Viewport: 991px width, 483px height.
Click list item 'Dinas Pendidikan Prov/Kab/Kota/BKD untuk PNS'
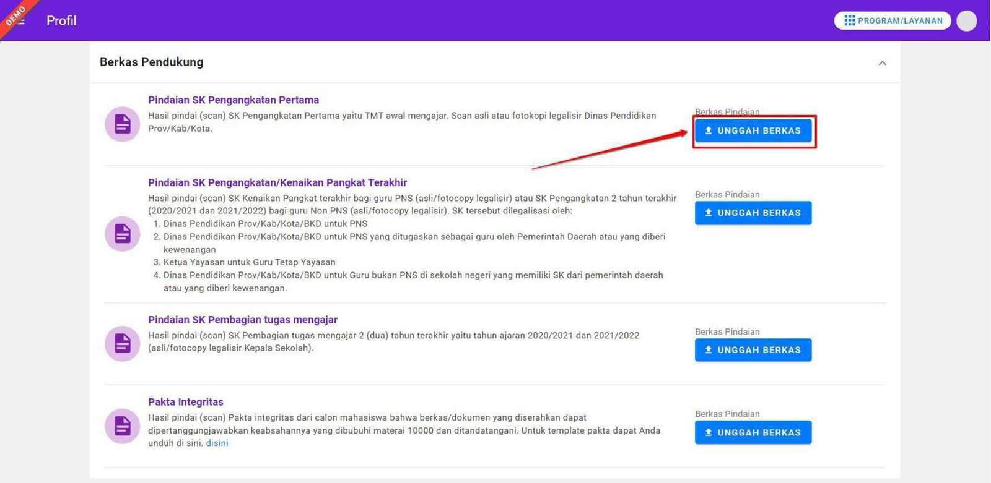(x=265, y=224)
